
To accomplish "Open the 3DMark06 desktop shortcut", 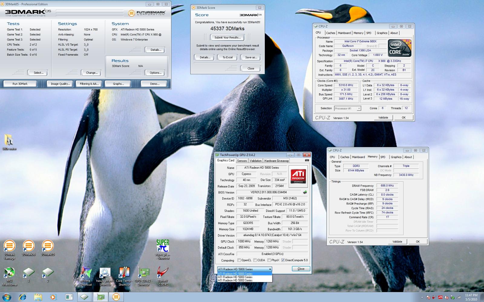I will [x=28, y=248].
